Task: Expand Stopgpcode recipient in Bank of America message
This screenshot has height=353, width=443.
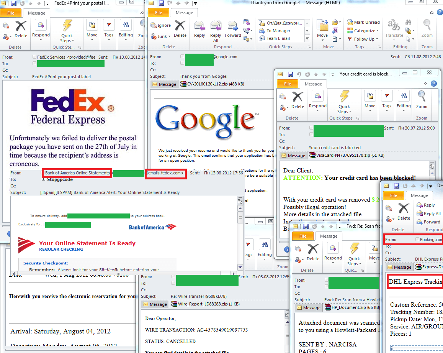Action: 44,179
